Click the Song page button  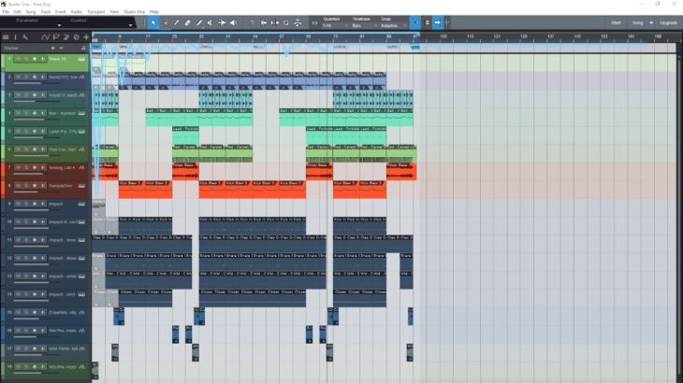(x=638, y=23)
